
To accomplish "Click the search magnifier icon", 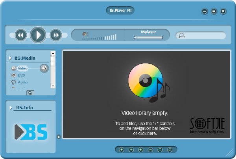I will [181, 35].
